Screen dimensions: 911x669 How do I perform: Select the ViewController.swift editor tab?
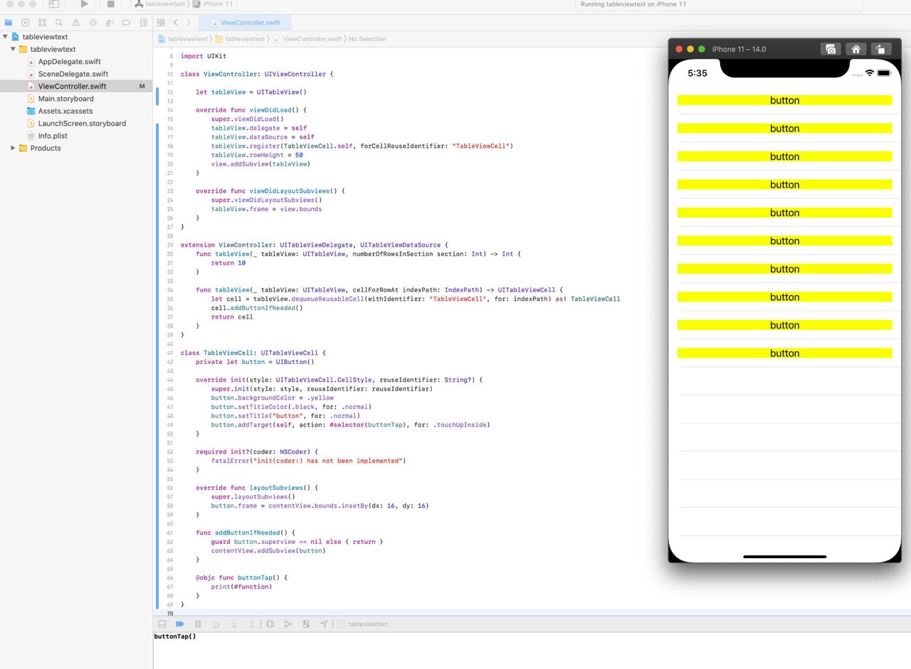click(x=246, y=23)
